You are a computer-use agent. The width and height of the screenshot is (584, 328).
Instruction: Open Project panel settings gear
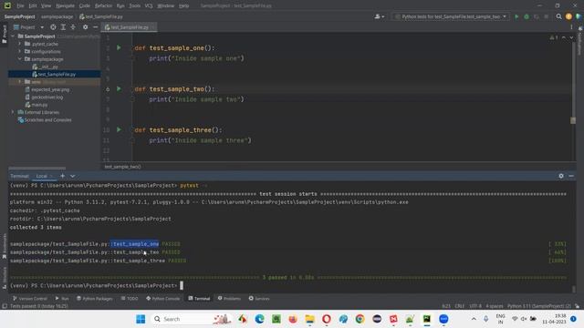(85, 27)
